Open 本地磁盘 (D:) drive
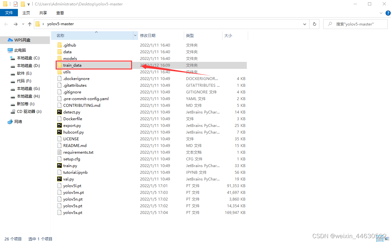Screen dimensions: 391x242 25,66
